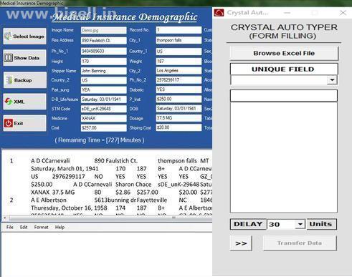Close the Crystal Auto Typer window
Screen dimensions: 352x277
tap(343, 13)
